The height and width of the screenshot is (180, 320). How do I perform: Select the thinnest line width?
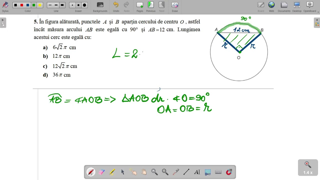tap(50, 5)
